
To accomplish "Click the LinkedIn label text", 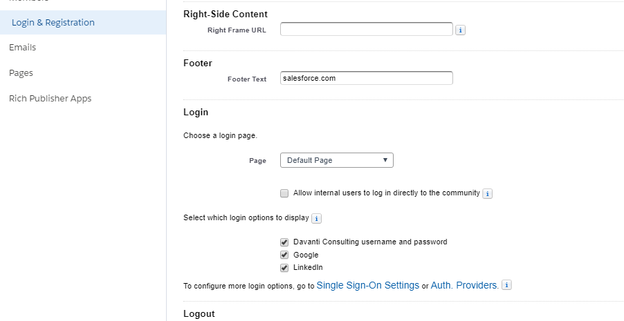I will point(308,267).
